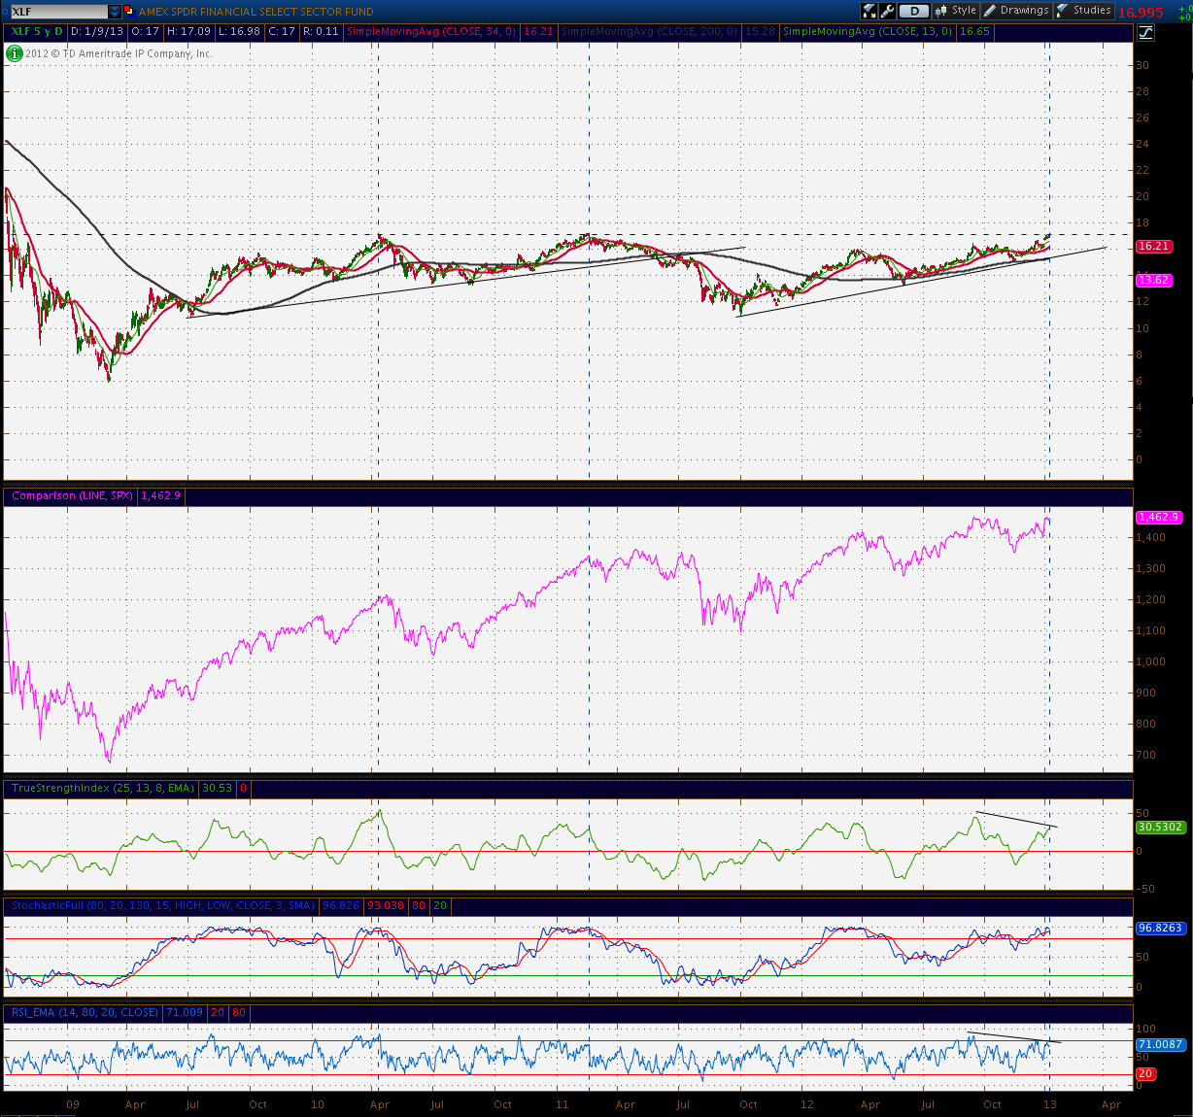The width and height of the screenshot is (1193, 1117).
Task: Click the O: 17 open value in header
Action: 146,32
